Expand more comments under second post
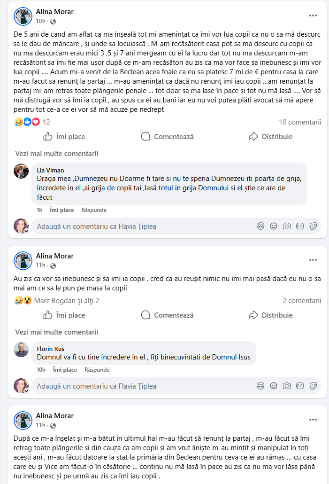 pos(57,332)
